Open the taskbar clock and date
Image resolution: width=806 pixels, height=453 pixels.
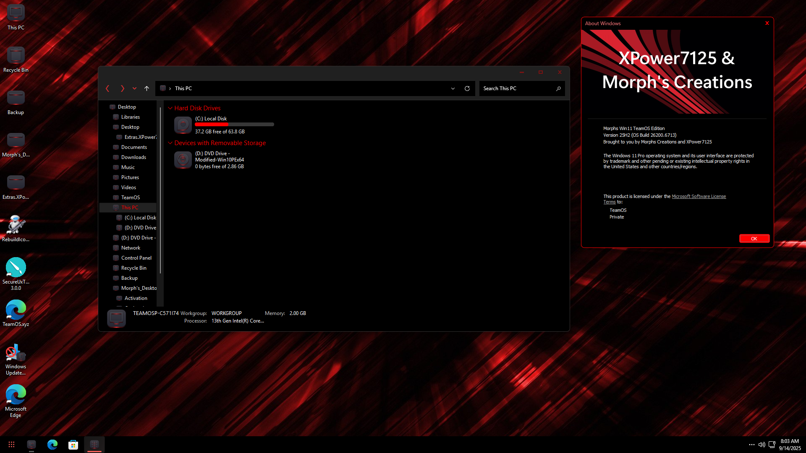click(x=790, y=445)
